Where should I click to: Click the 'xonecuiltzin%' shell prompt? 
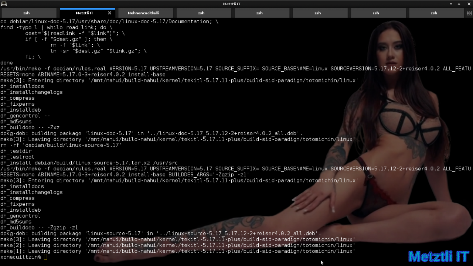coord(21,257)
